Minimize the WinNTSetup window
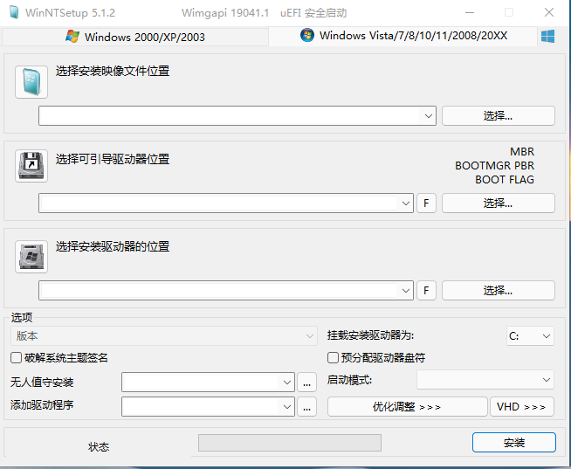Image resolution: width=571 pixels, height=469 pixels. [470, 12]
